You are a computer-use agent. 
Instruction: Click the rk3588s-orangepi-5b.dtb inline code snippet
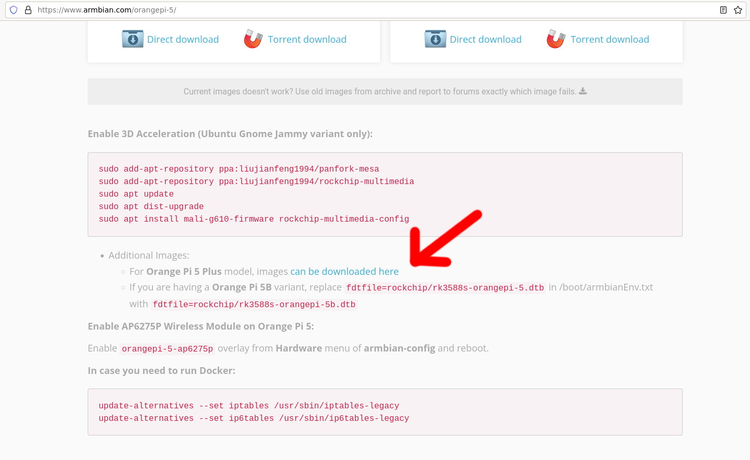(254, 305)
